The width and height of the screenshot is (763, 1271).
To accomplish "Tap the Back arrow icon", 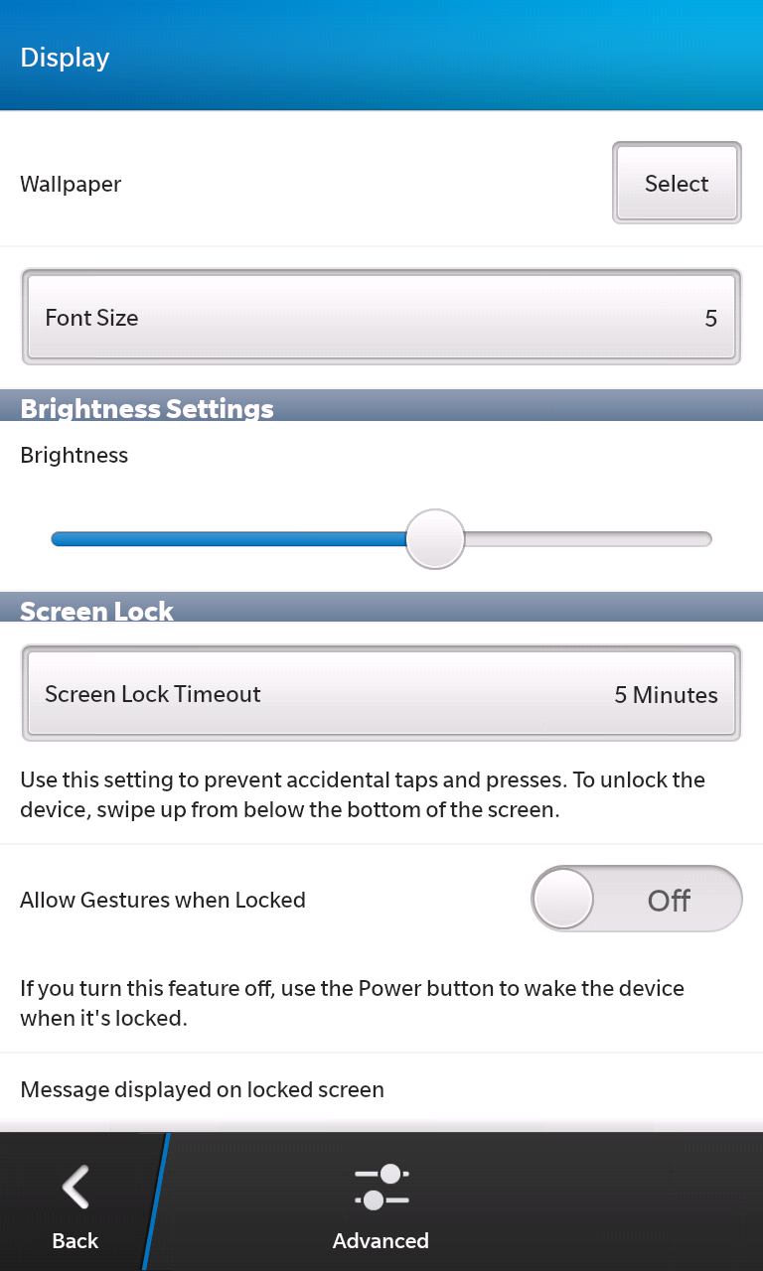I will coord(76,1187).
